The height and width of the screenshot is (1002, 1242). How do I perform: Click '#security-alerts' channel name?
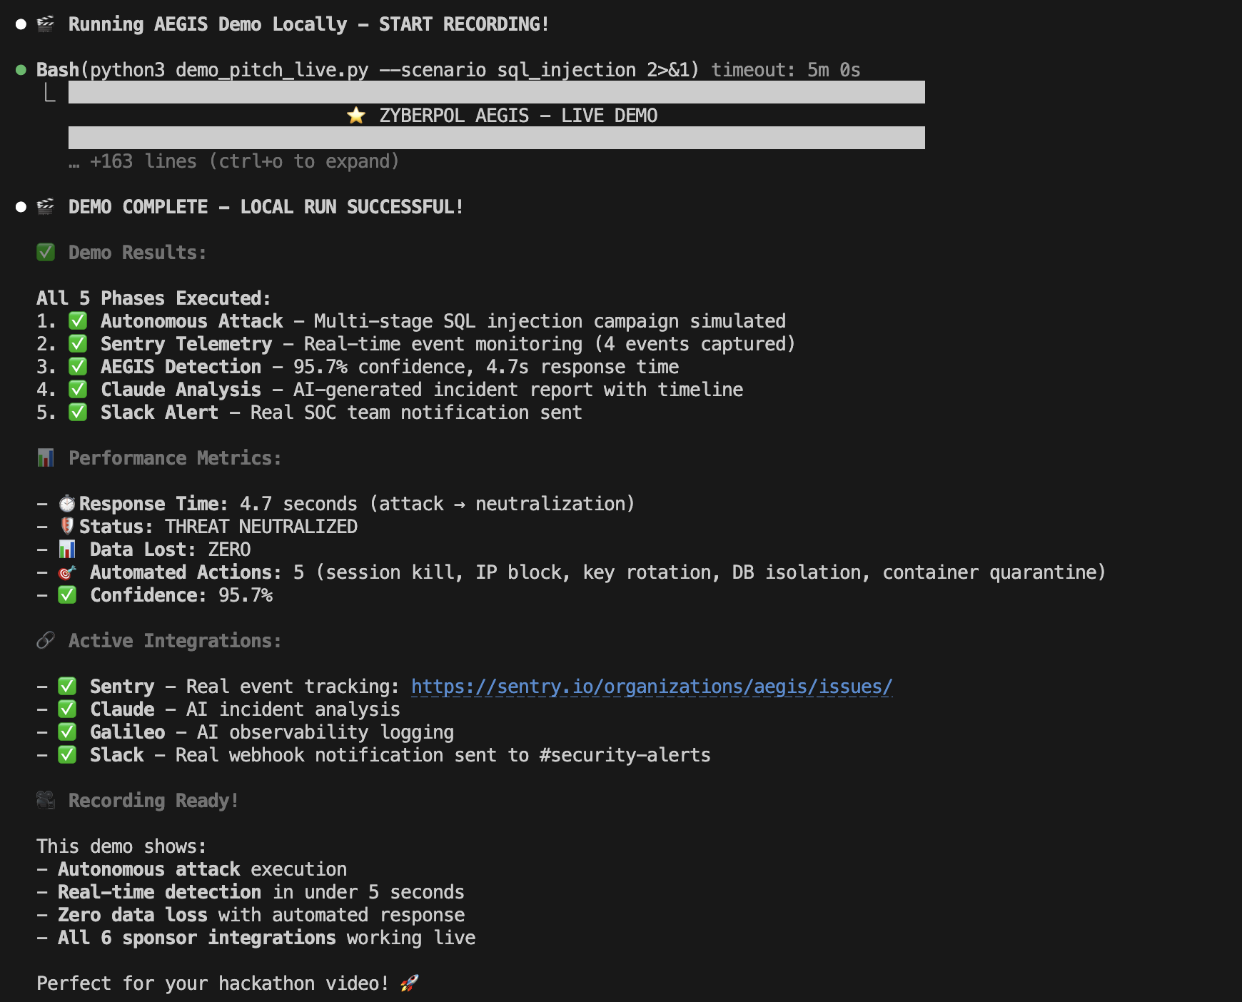click(625, 755)
